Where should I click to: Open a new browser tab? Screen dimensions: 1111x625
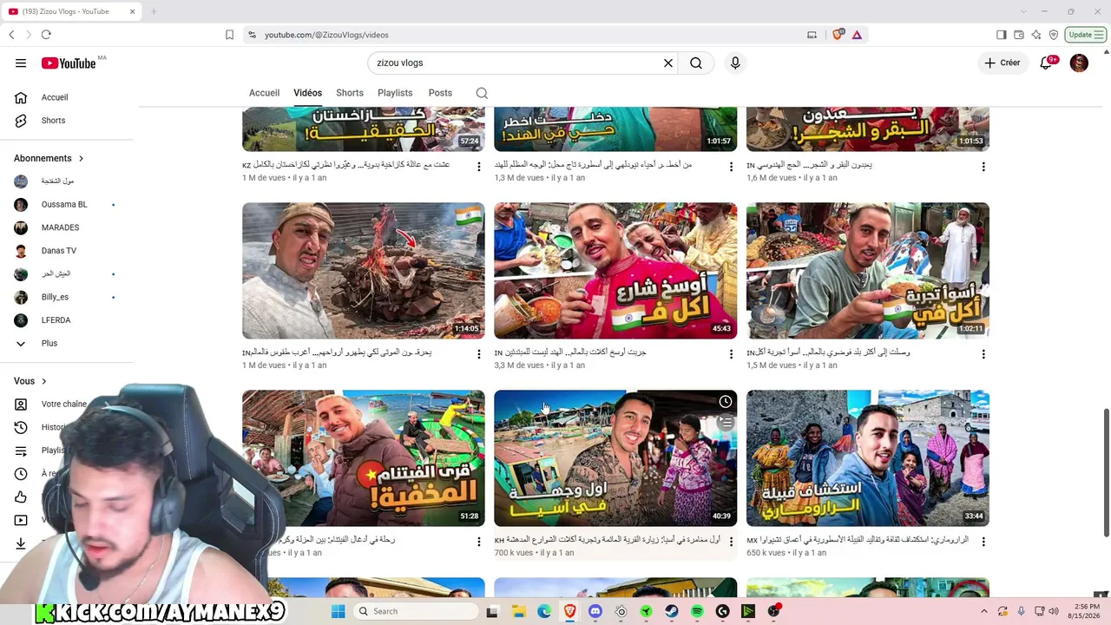[154, 11]
